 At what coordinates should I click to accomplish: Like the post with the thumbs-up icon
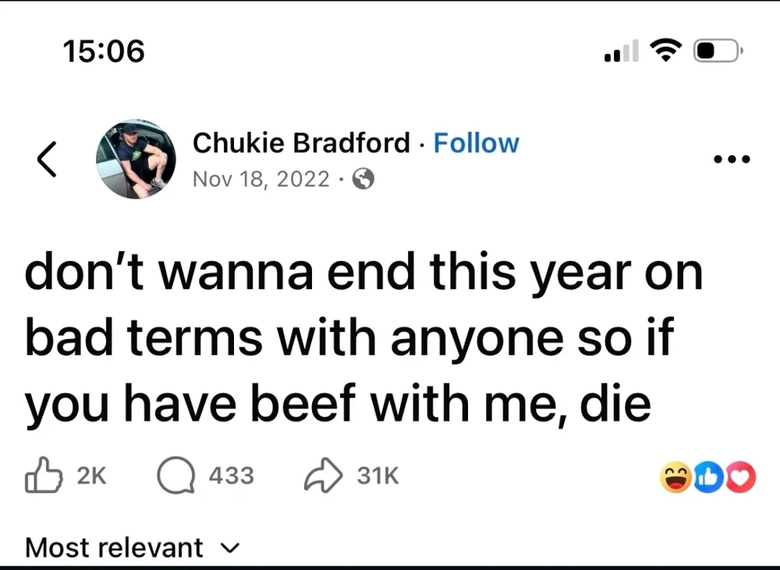[x=44, y=475]
